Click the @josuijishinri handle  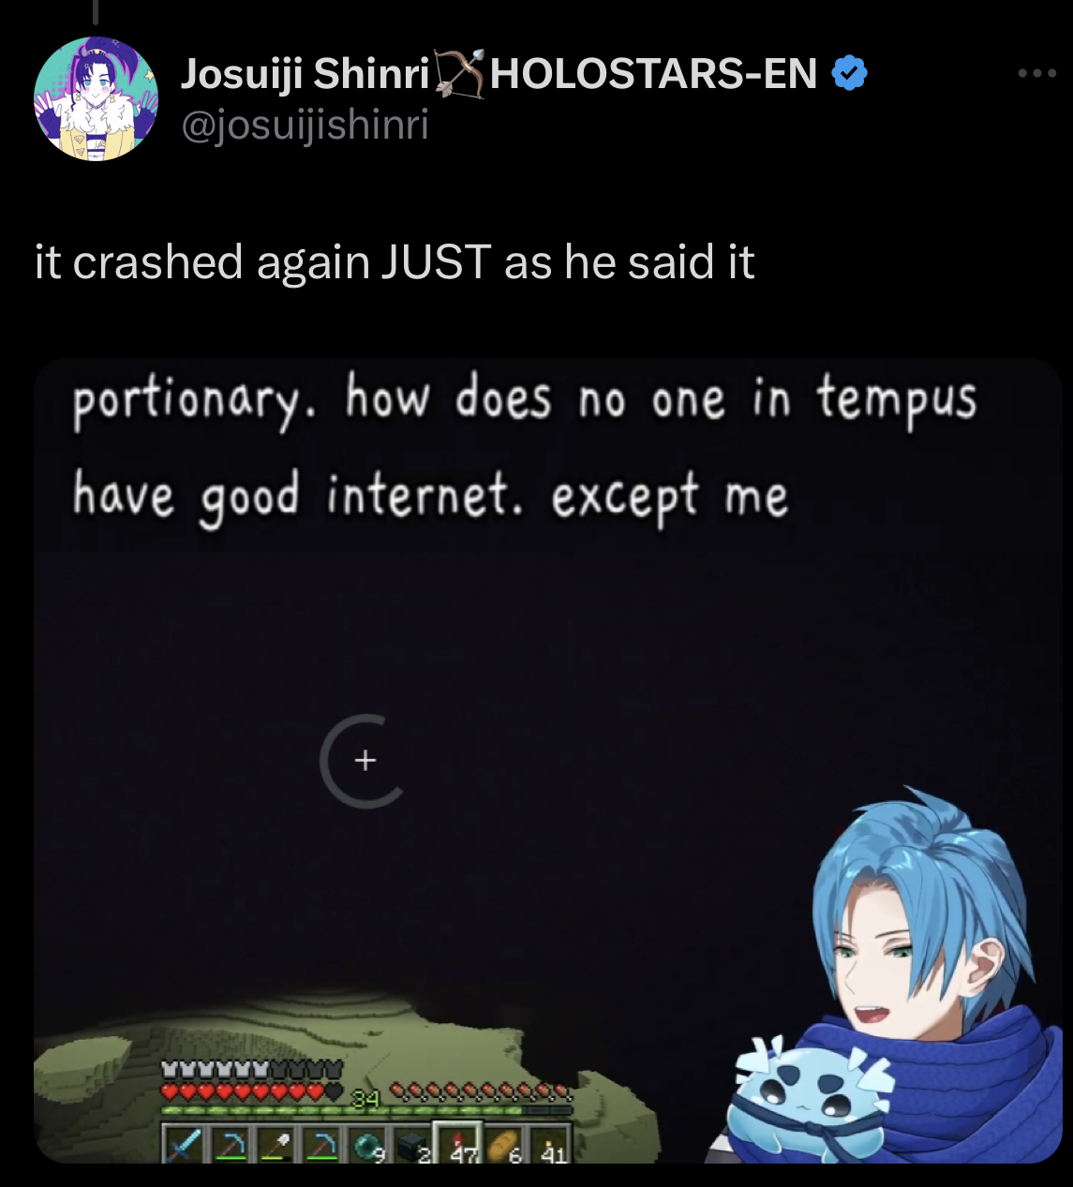click(305, 125)
